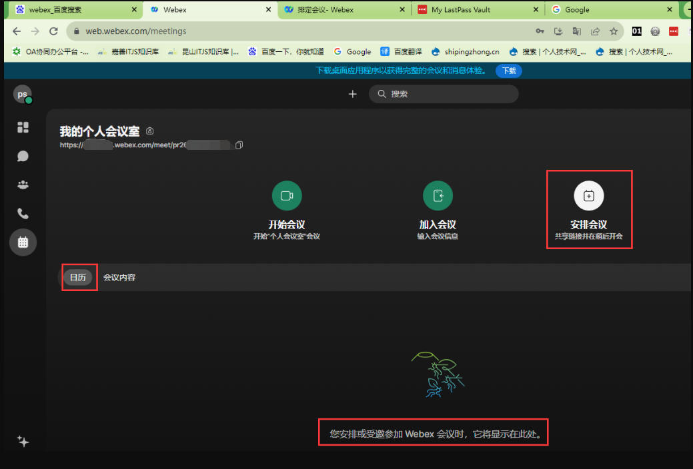Click the blue 下载 button in banner
This screenshot has width=693, height=469.
click(509, 71)
